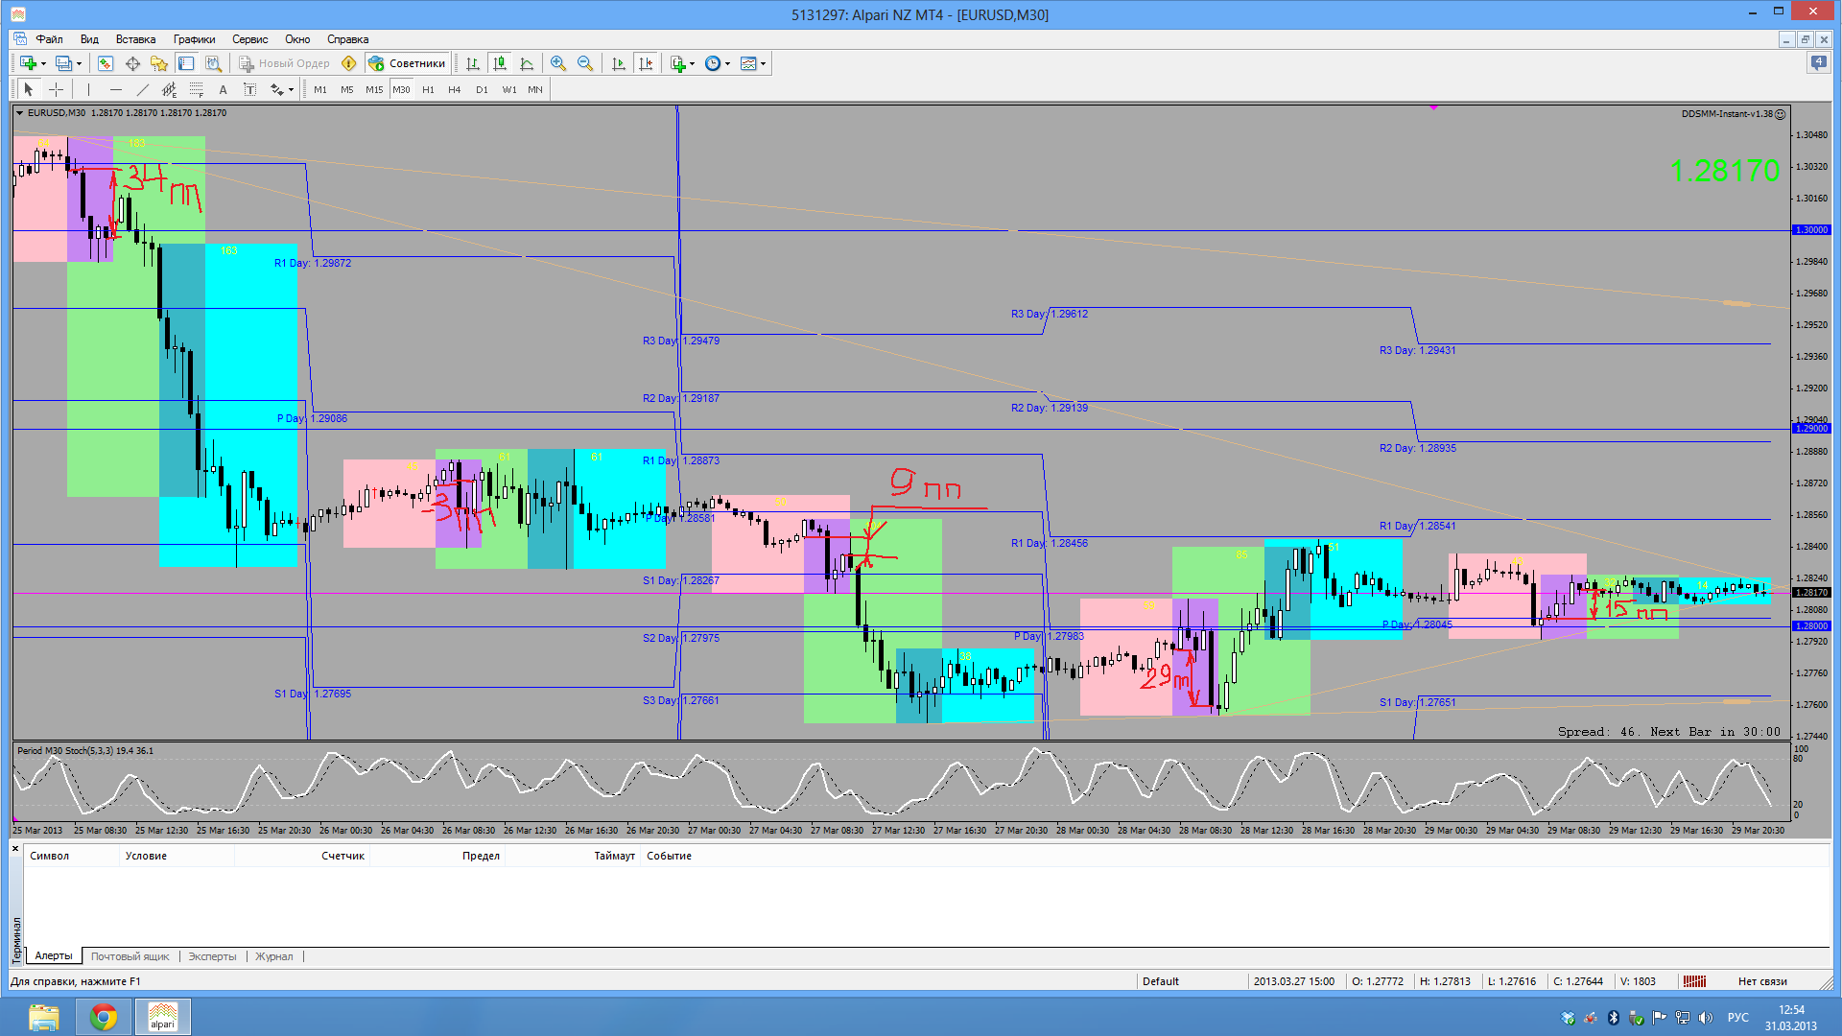Viewport: 1842px width, 1036px height.
Task: Switch to the Алерты tab
Action: tap(54, 955)
